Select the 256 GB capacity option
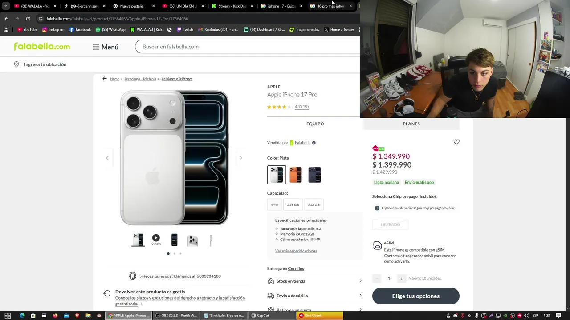570x320 pixels. tap(293, 204)
